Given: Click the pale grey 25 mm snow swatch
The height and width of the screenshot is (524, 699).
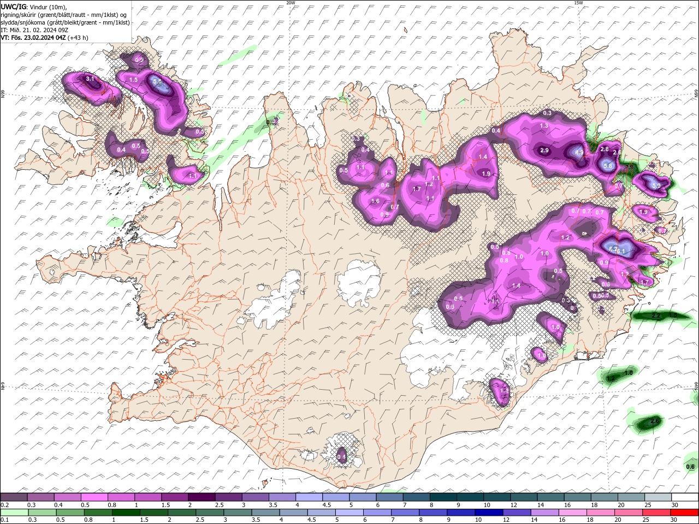Looking at the screenshot, I should pos(657,497).
